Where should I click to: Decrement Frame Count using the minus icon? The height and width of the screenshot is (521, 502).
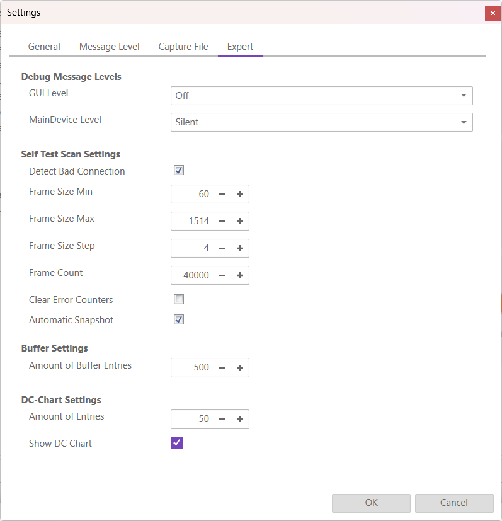pos(223,275)
